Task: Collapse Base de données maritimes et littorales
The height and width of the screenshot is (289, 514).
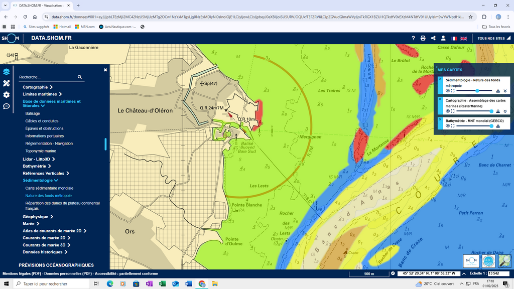Action: point(52,103)
